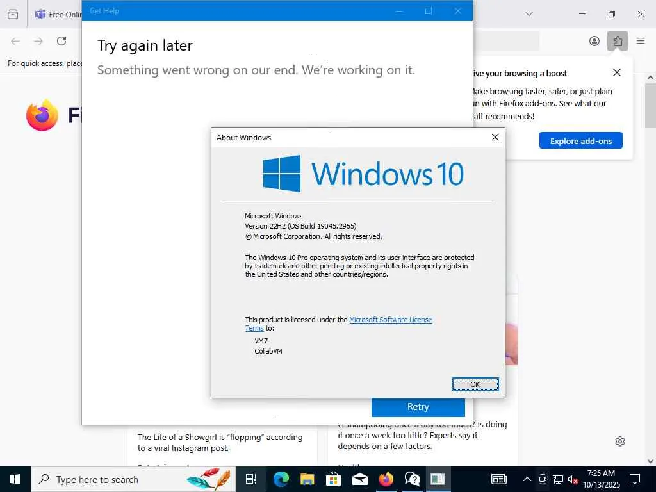Click the taskbar search box

(x=133, y=479)
